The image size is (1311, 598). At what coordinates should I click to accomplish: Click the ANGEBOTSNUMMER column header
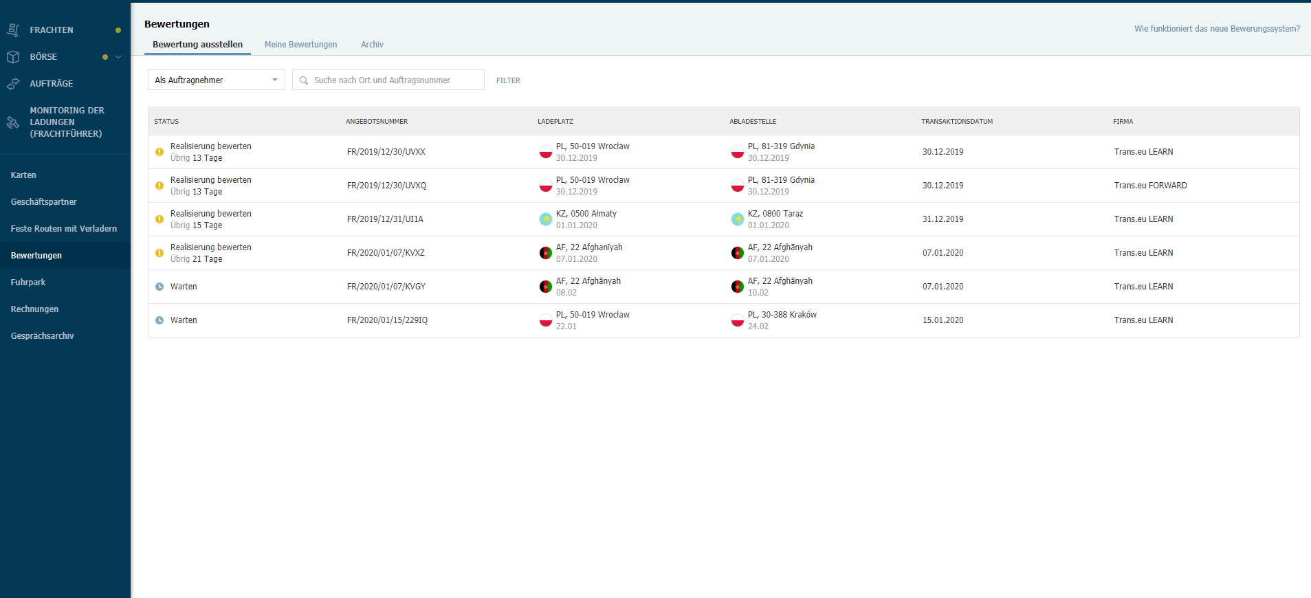coord(377,122)
